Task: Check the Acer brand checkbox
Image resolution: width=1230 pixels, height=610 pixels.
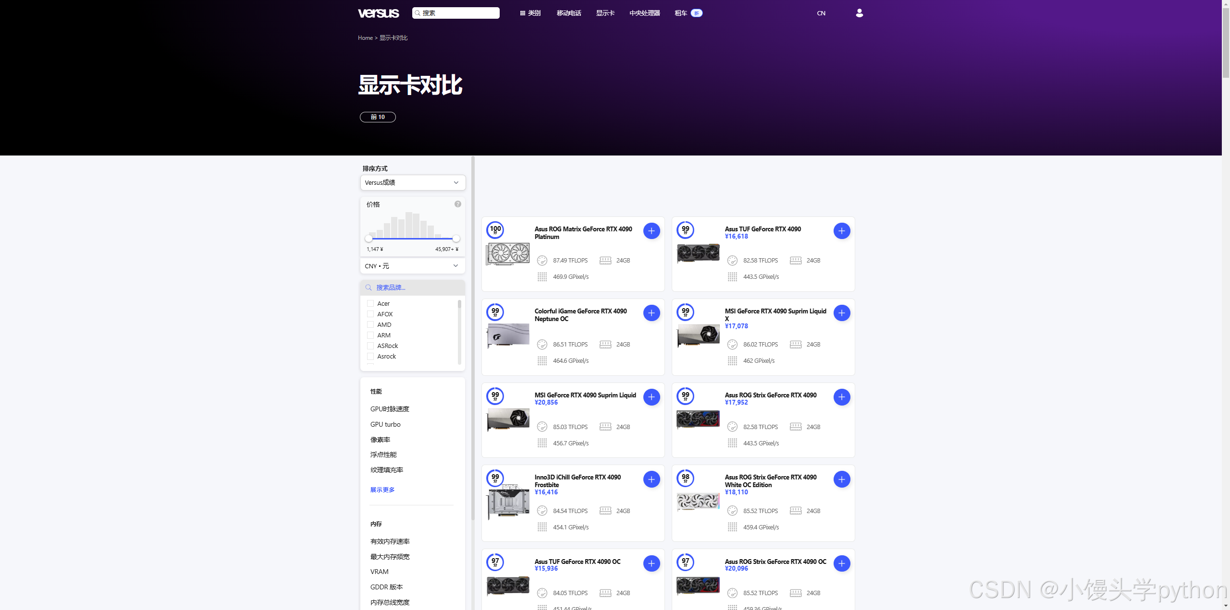Action: [370, 303]
